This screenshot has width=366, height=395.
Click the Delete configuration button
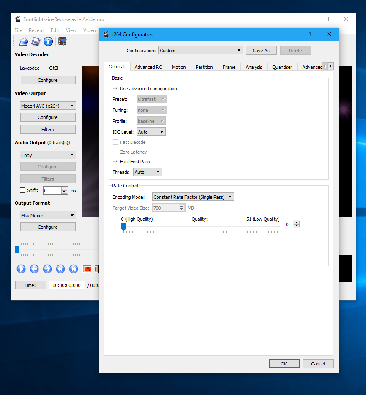point(295,50)
